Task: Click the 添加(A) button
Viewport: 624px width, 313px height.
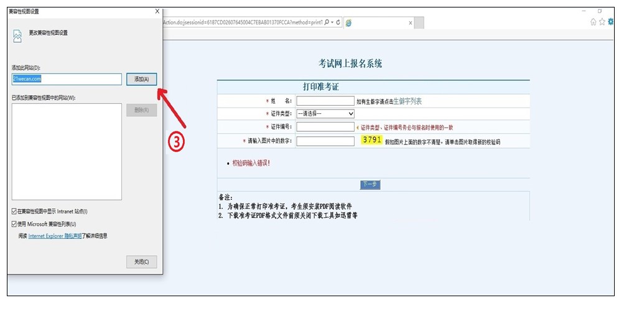Action: 141,79
